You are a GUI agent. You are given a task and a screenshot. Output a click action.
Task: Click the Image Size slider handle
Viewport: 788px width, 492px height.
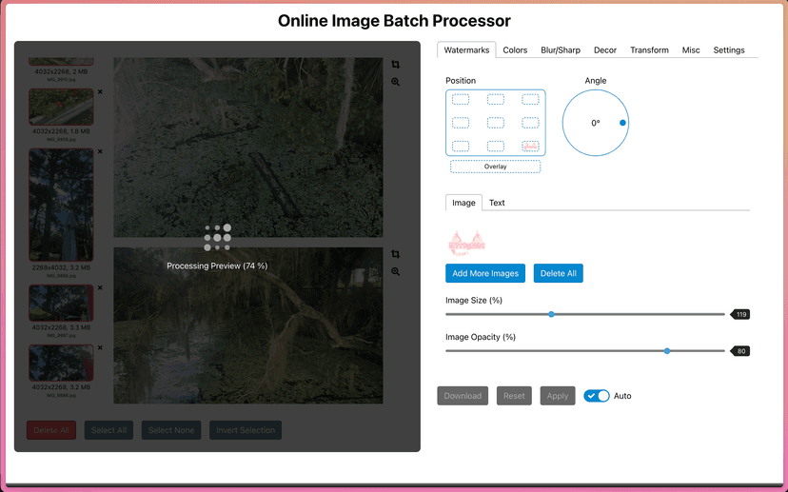551,315
